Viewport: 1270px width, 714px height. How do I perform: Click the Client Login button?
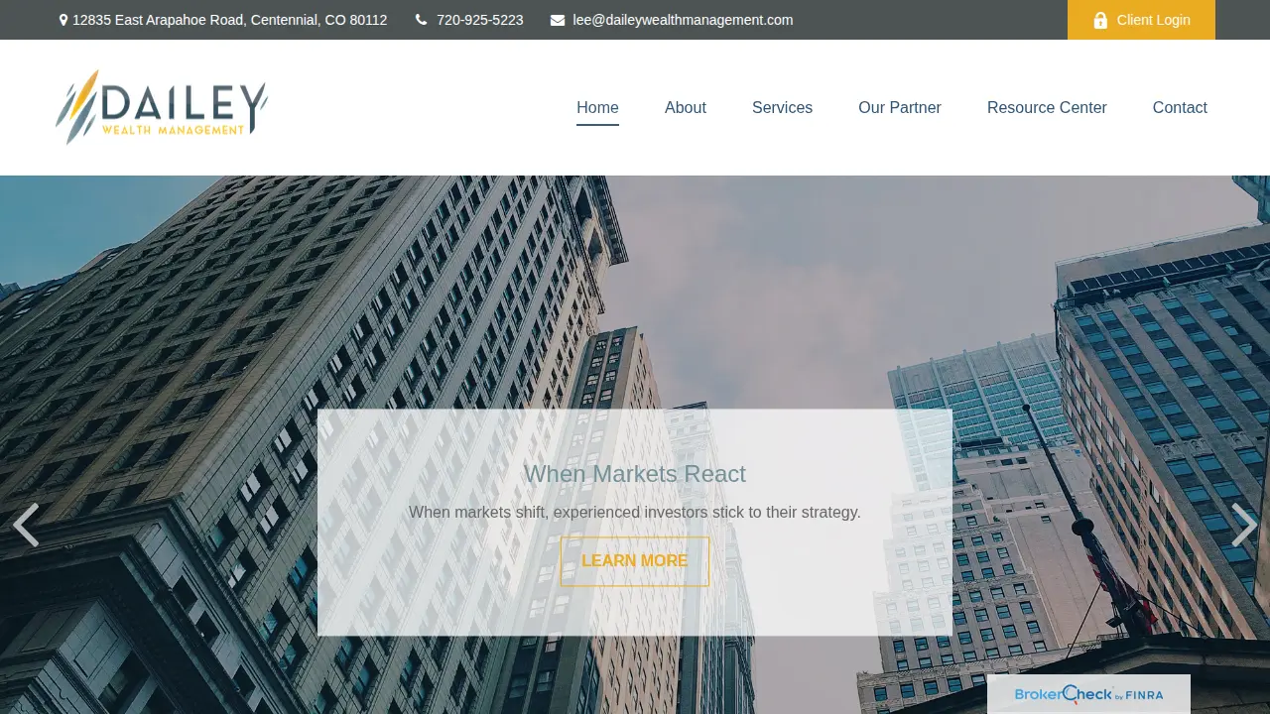(x=1141, y=20)
